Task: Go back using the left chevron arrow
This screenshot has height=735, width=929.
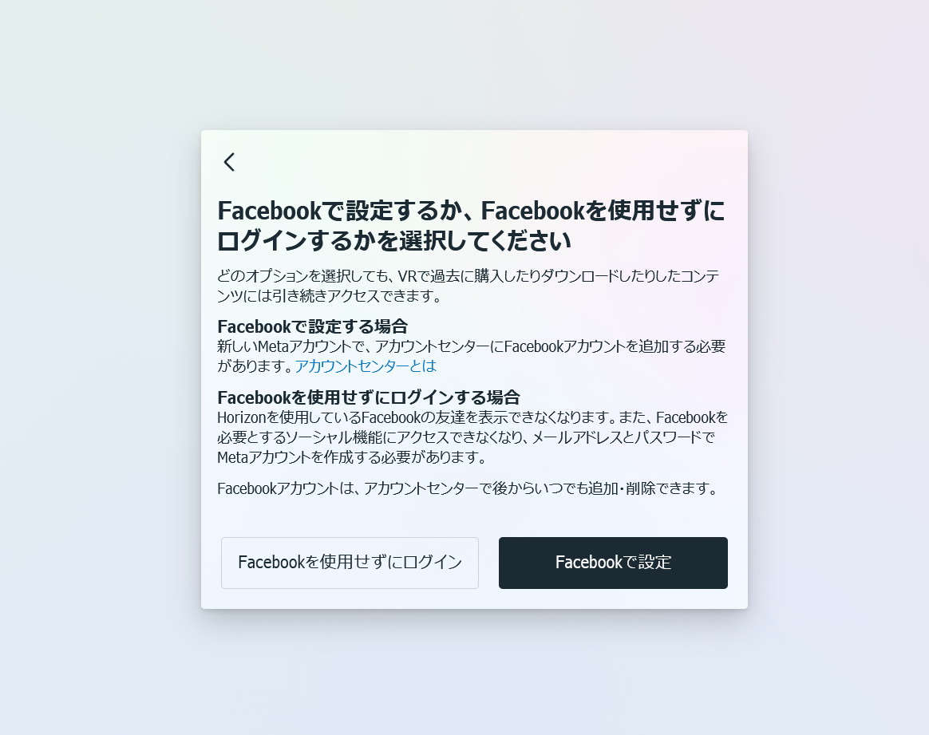Action: point(230,162)
